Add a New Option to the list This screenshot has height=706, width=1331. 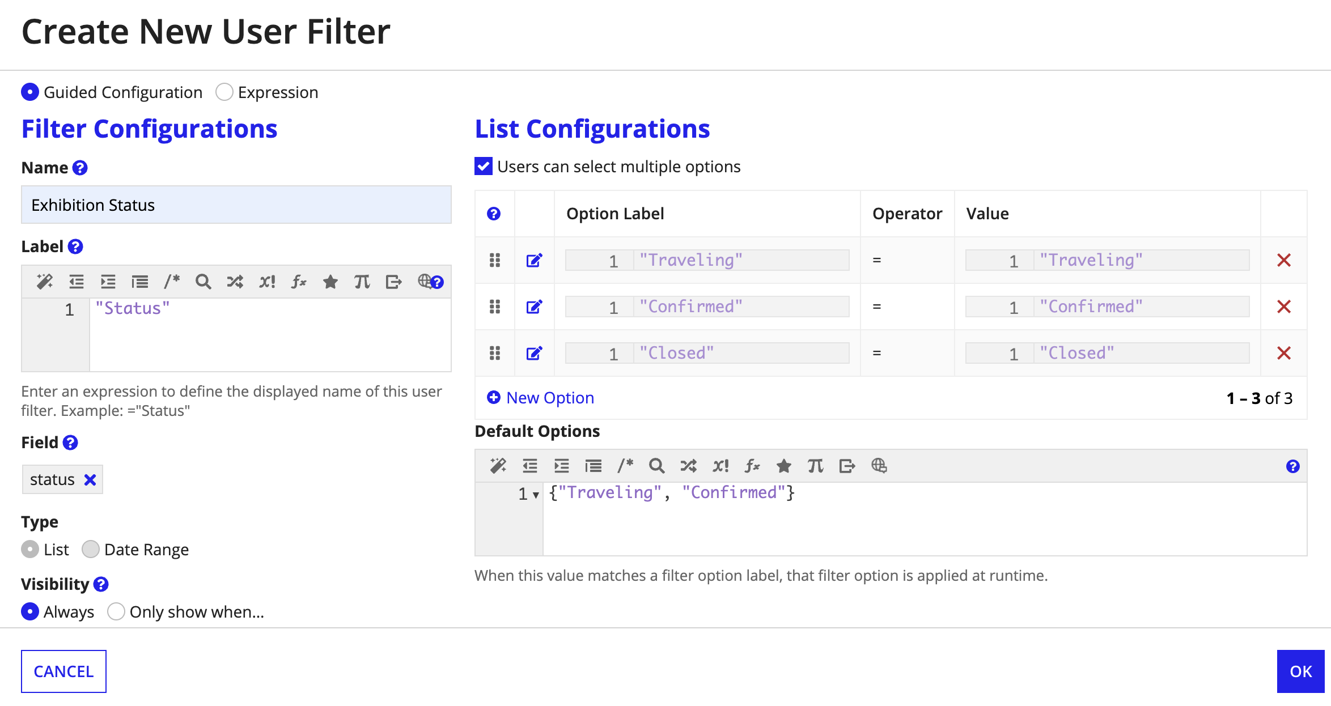click(540, 398)
